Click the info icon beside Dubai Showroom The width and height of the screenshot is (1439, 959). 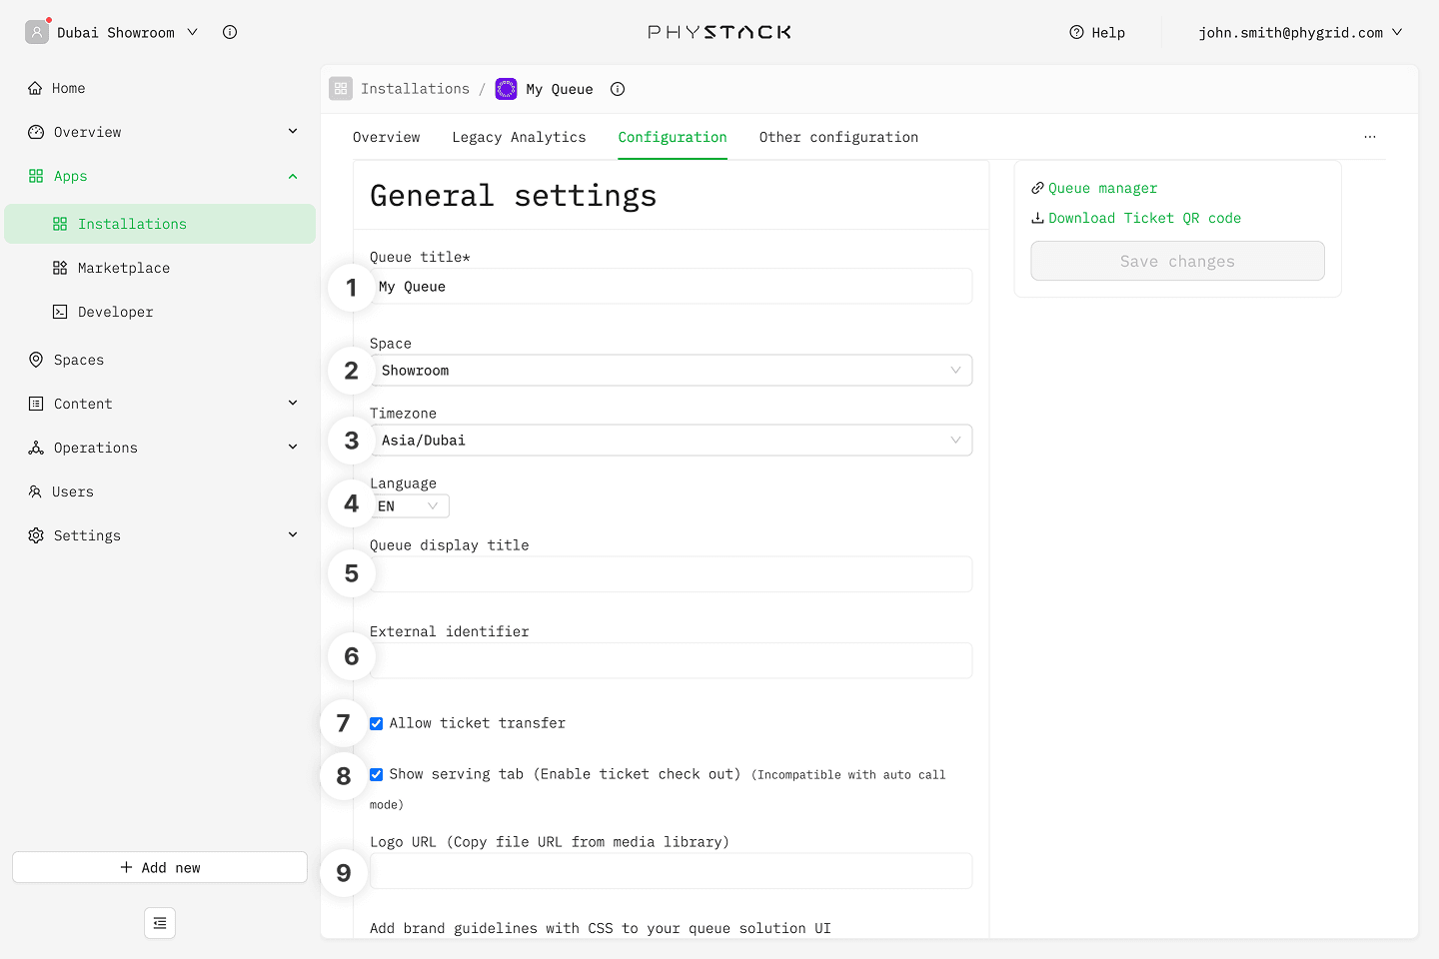[230, 32]
